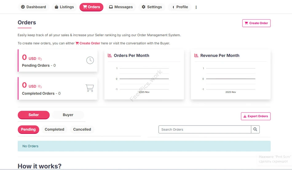
Task: Click the clock icon in Pending Orders card
Action: (x=90, y=60)
